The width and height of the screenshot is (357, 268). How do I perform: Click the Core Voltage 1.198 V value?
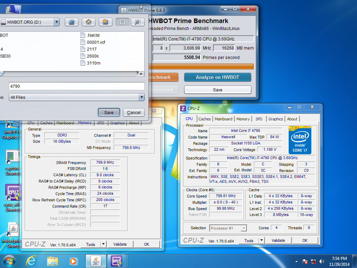(270, 149)
